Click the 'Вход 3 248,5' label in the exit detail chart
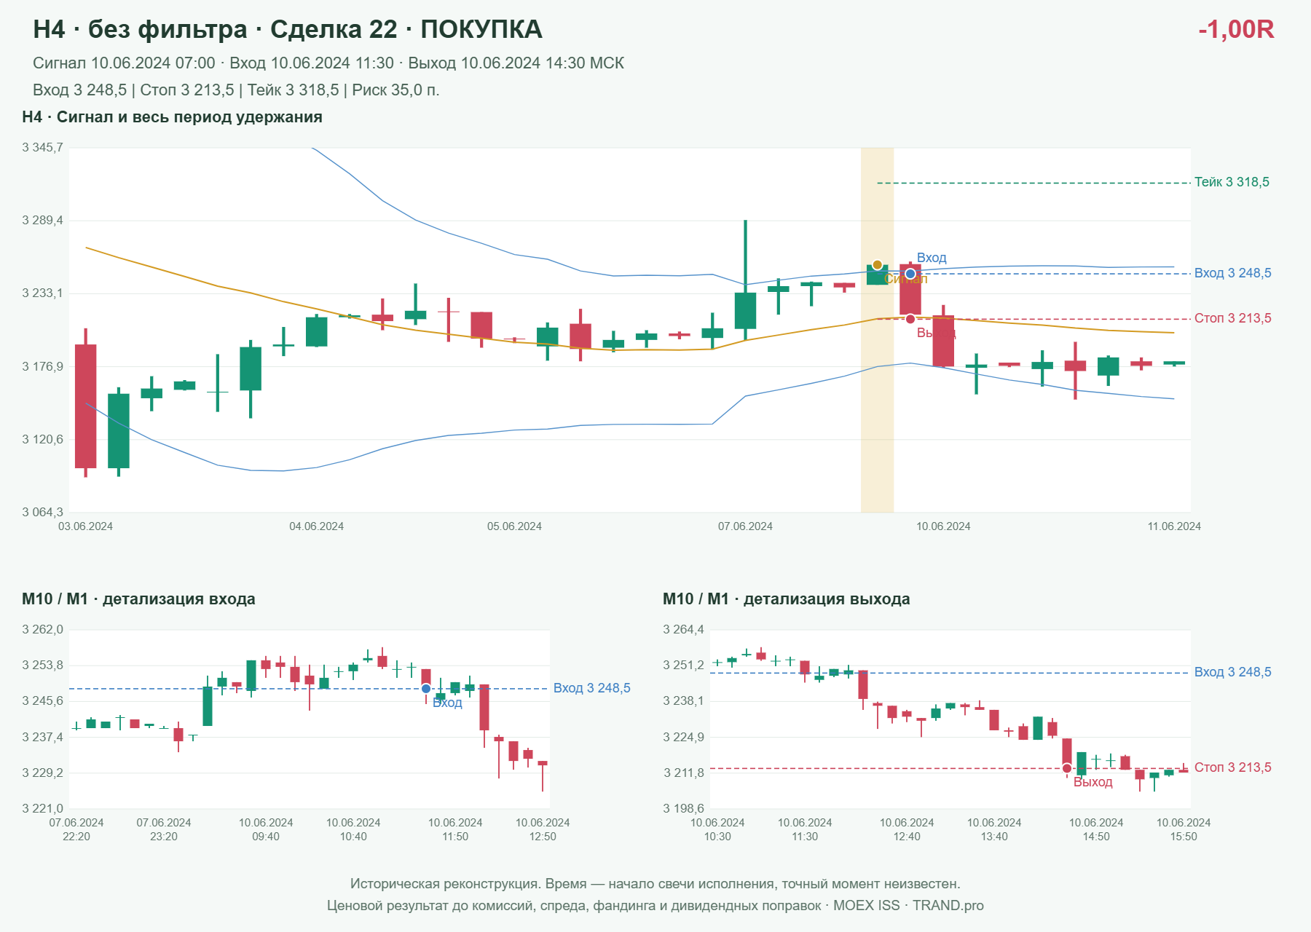Image resolution: width=1311 pixels, height=932 pixels. coord(1232,672)
